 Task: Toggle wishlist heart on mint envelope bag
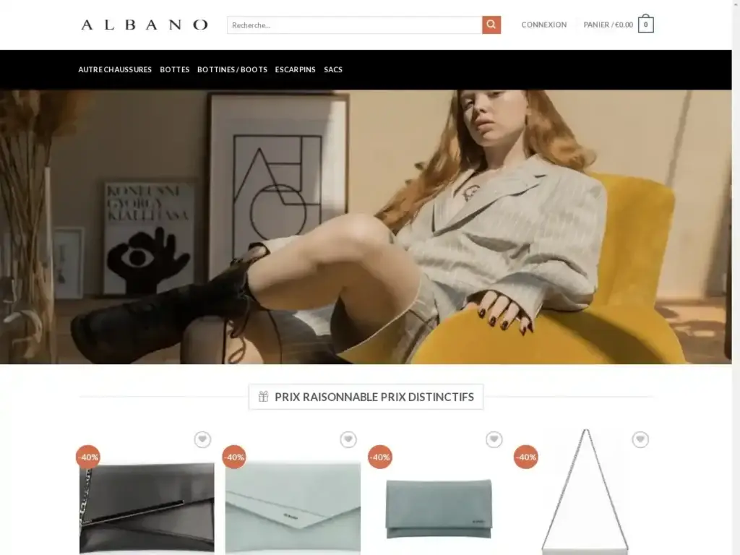click(x=348, y=439)
